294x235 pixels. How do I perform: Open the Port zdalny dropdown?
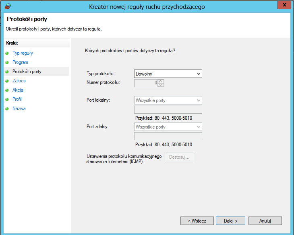(168, 127)
